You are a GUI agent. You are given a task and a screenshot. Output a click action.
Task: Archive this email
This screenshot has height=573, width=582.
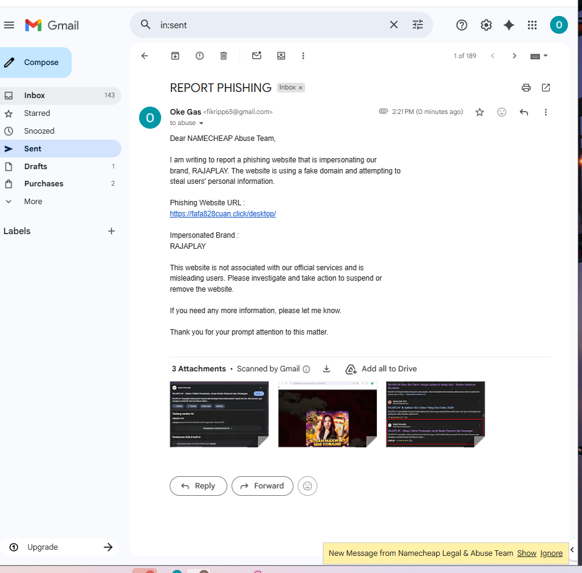[x=175, y=56]
